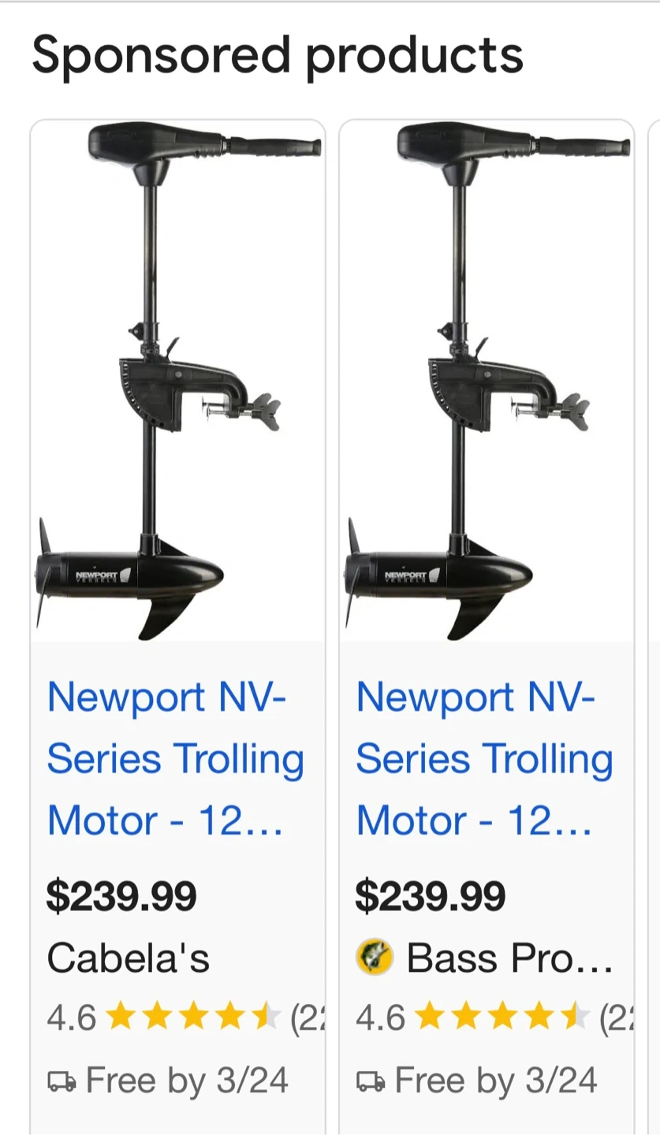660x1135 pixels.
Task: Click the $239.99 price on Cabela's card
Action: coord(121,896)
